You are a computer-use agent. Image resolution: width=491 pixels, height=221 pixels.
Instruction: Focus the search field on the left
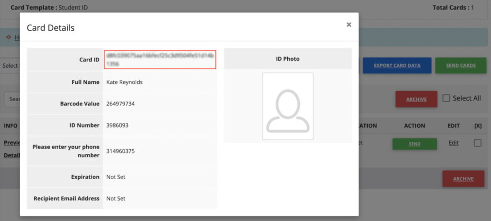(x=12, y=99)
